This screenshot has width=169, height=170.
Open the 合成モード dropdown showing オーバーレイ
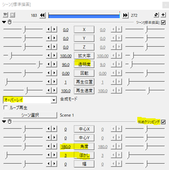tap(30, 100)
